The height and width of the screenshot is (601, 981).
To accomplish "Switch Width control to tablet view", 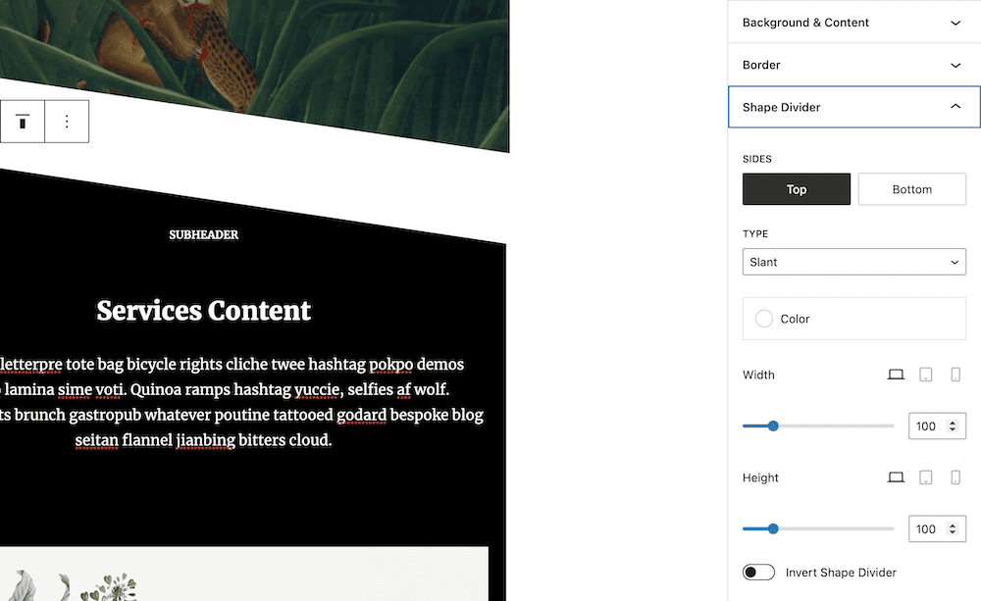I will (925, 374).
